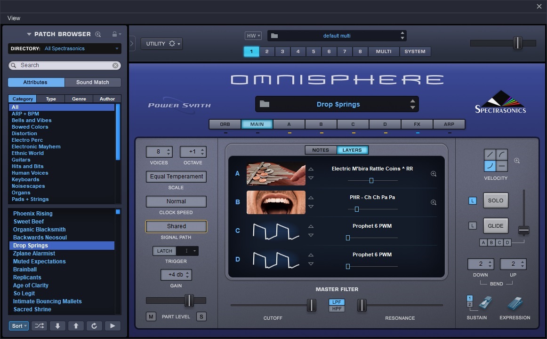Click the sustain pedal icon
547x339 pixels.
click(485, 303)
